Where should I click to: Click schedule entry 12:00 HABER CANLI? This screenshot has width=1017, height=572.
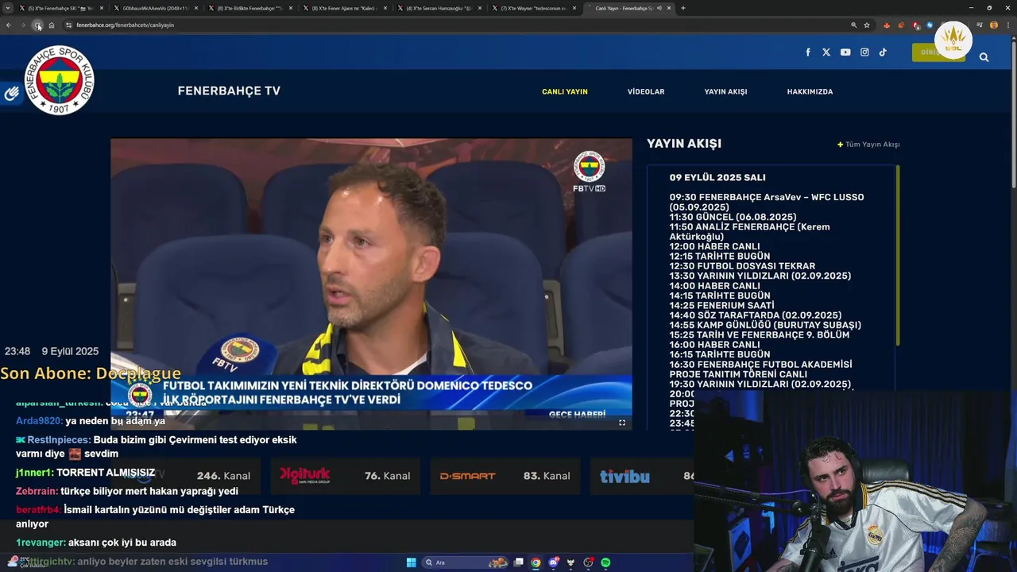pyautogui.click(x=714, y=246)
